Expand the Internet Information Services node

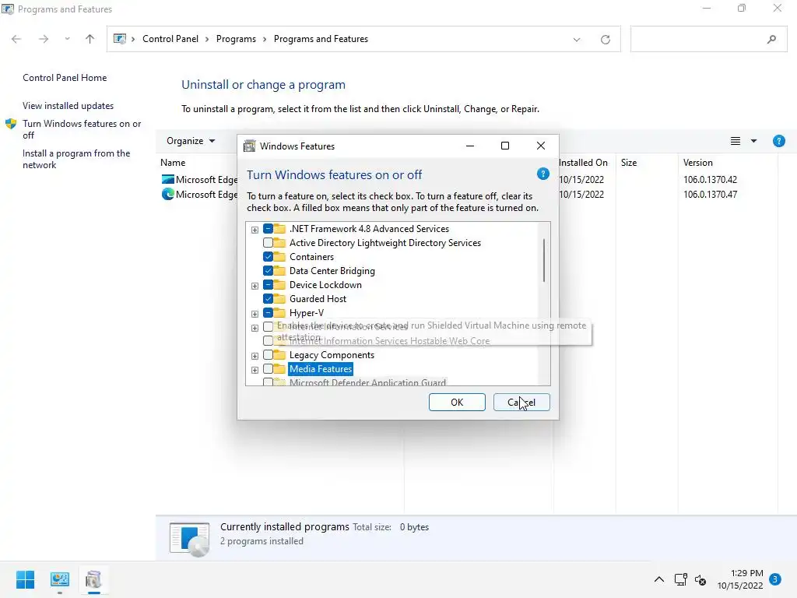tap(255, 328)
